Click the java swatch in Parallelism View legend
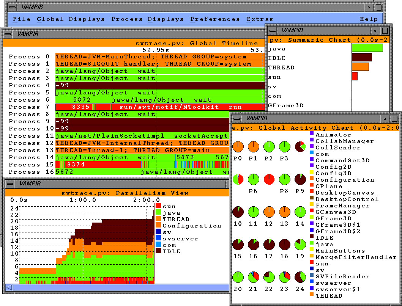 tap(158, 212)
